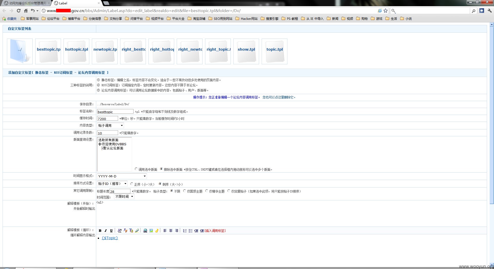
Task: Open the text color palette tool
Action: 131,231
